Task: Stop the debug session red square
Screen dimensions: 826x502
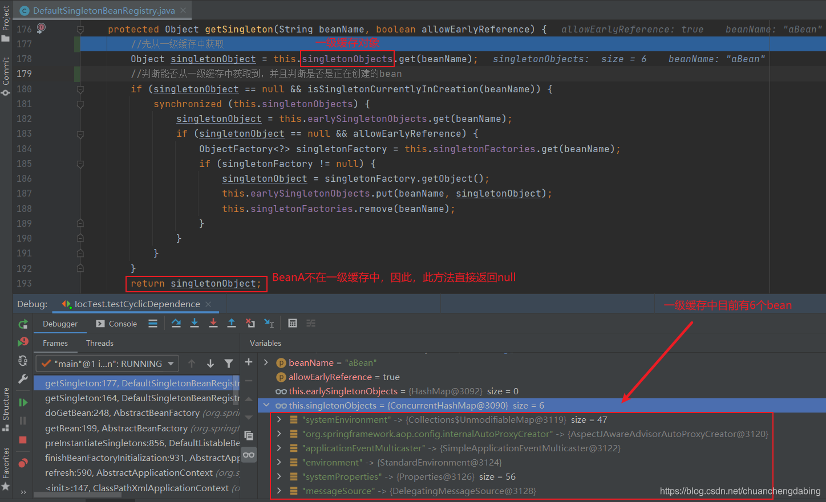Action: pos(23,440)
